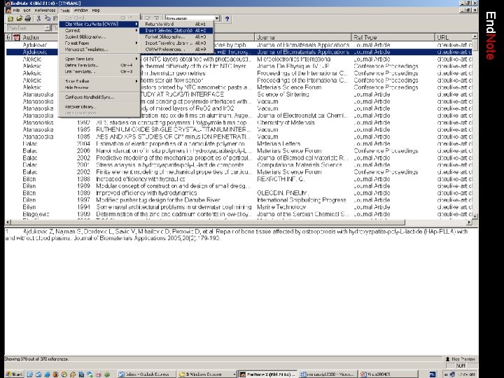Choose Format Bibliography in CWYW submenu
The width and height of the screenshot is (504, 378).
pyautogui.click(x=176, y=36)
